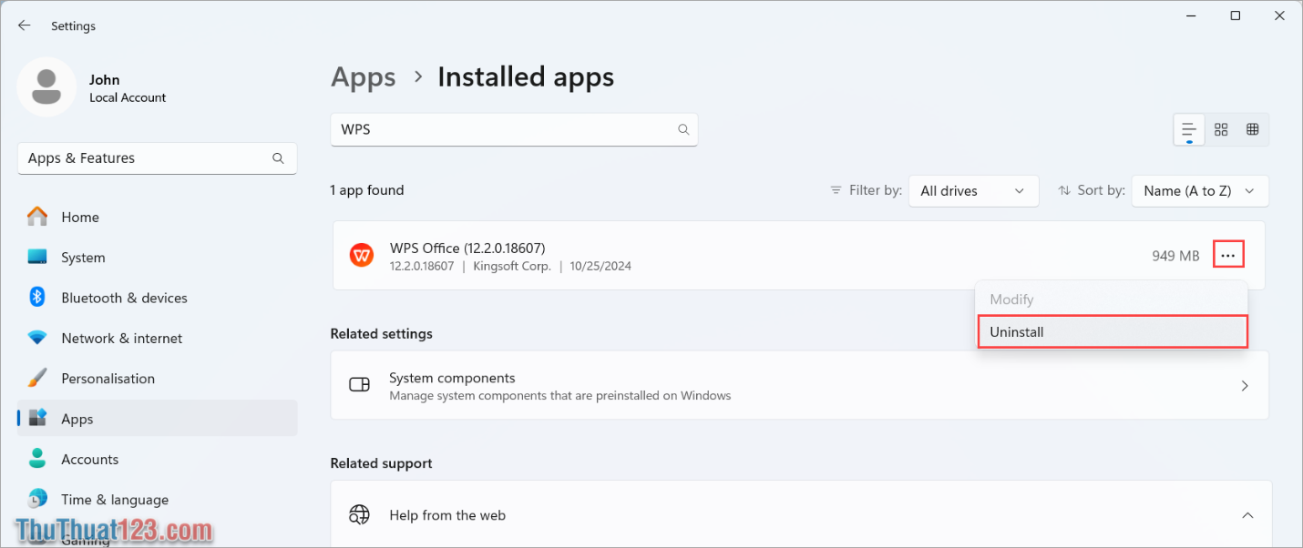1303x548 pixels.
Task: Click the '10/25/2024' install date
Action: 600,267
